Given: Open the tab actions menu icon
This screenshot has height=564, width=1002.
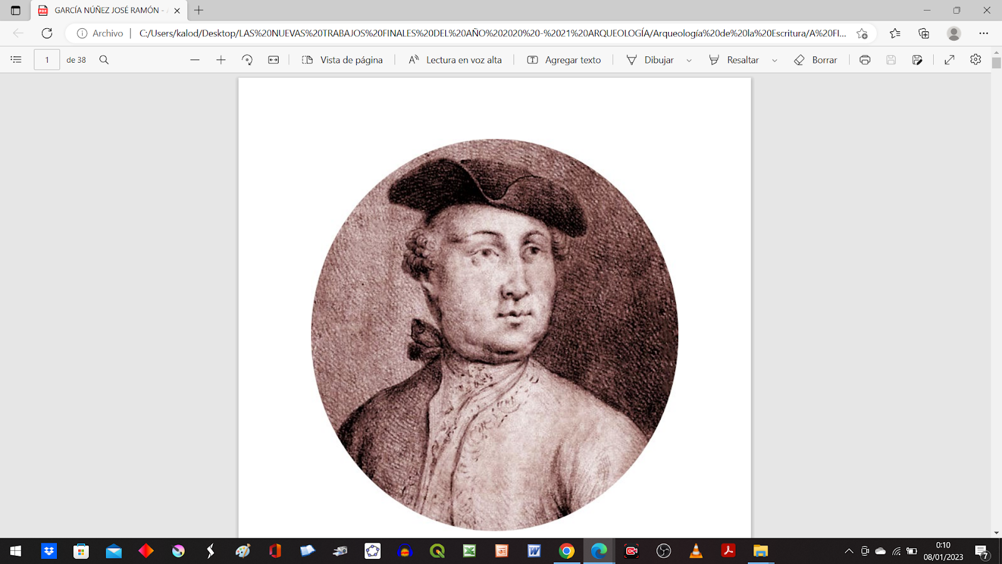Looking at the screenshot, I should 16,11.
